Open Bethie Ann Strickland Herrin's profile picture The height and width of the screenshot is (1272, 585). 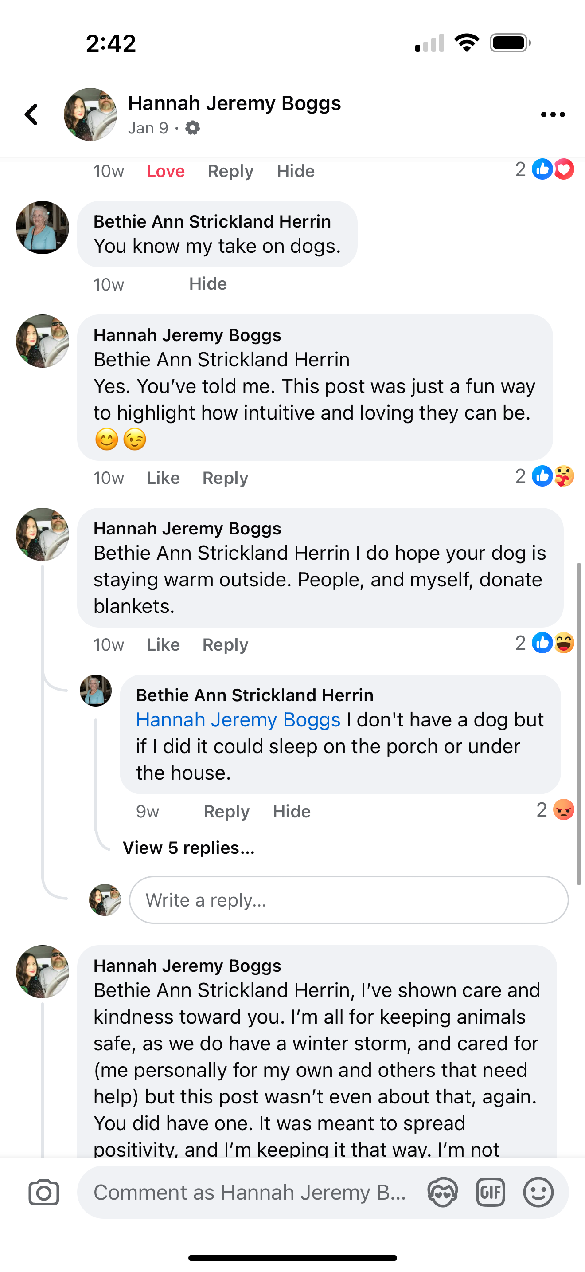pos(43,228)
